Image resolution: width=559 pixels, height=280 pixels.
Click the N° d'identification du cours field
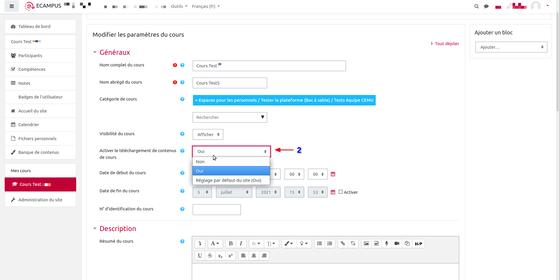coord(217,210)
